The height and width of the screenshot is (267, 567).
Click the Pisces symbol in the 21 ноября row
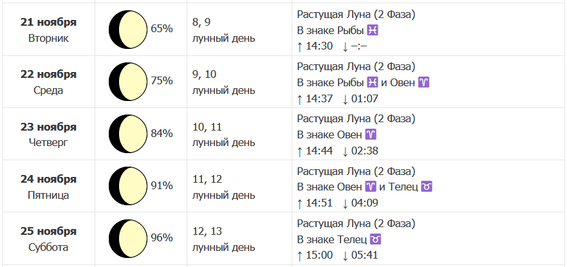click(x=373, y=30)
